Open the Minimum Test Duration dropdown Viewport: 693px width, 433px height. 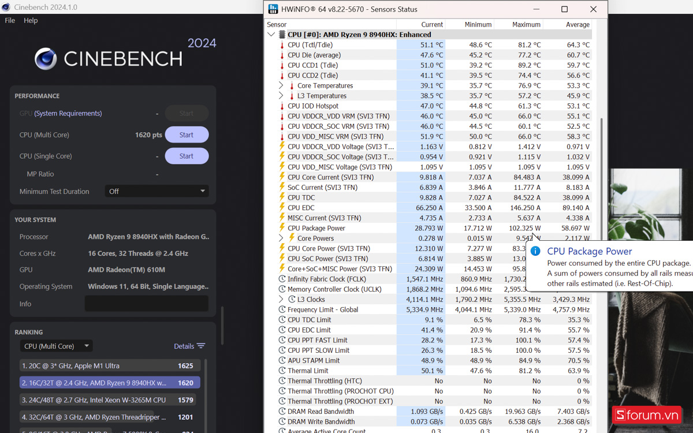pyautogui.click(x=156, y=191)
